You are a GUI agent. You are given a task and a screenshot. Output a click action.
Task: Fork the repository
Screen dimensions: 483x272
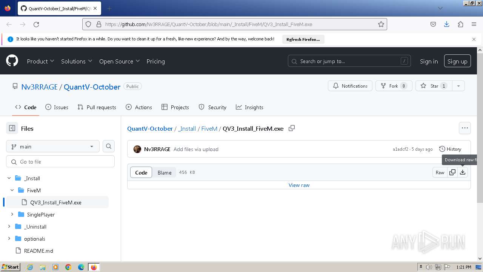394,86
